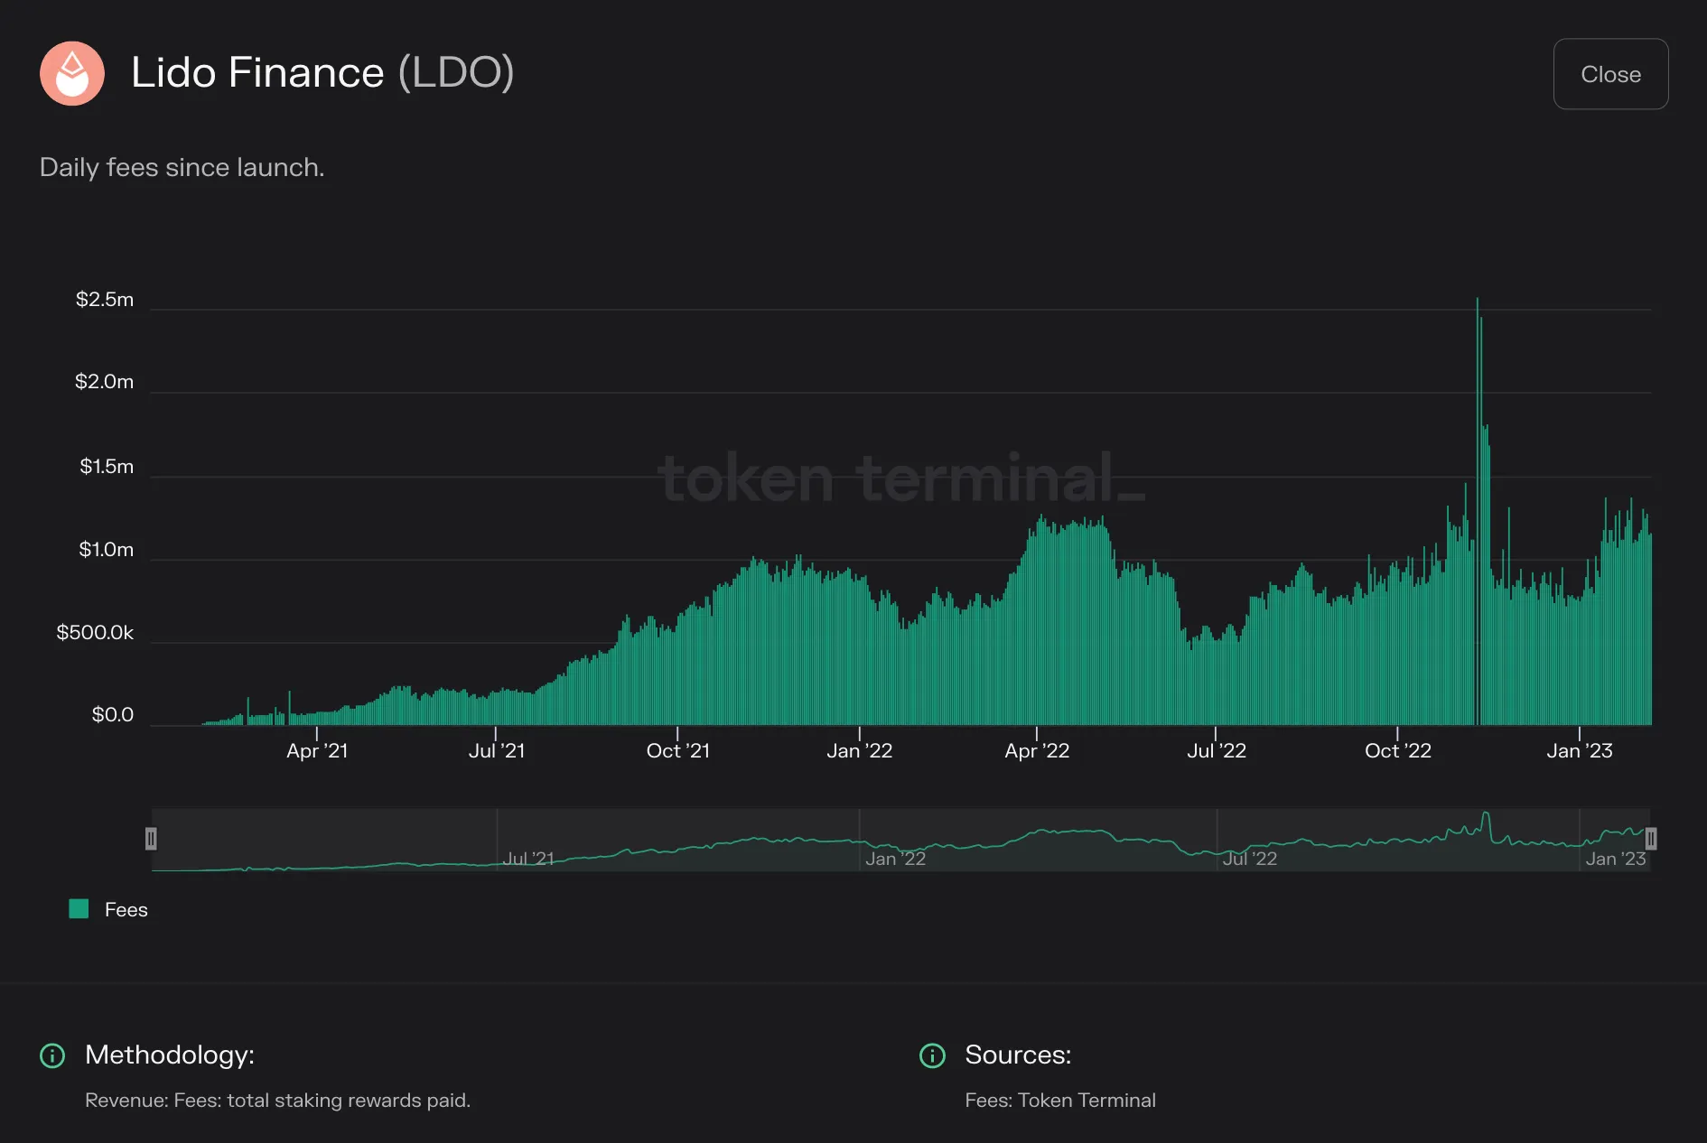Screen dimensions: 1707x1143
Task: Close the Lido Finance chart dialog
Action: [x=1610, y=74]
